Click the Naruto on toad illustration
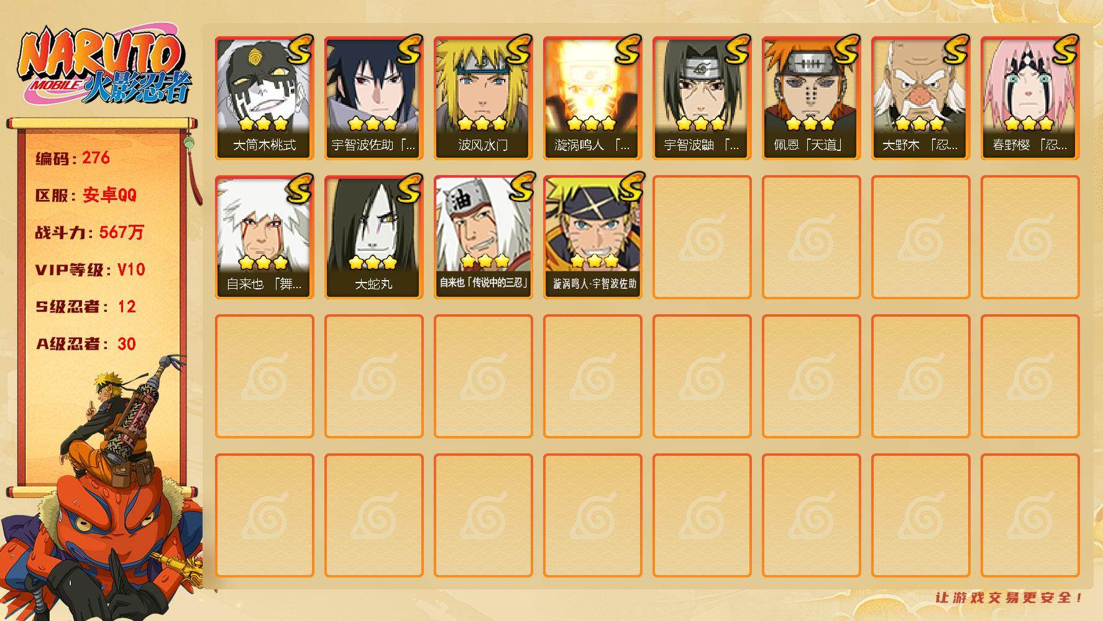1103x621 pixels. (103, 491)
